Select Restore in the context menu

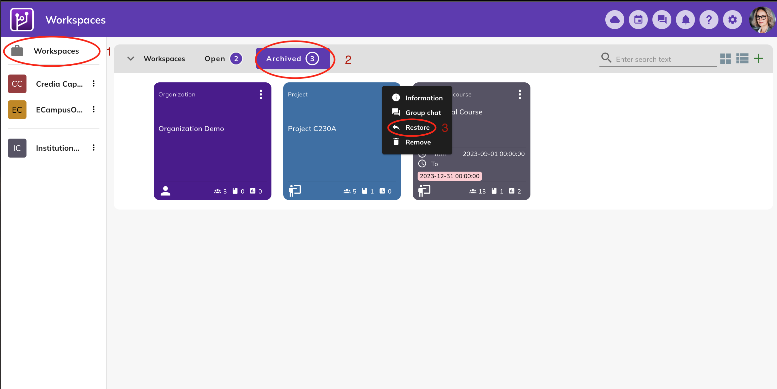click(x=417, y=127)
